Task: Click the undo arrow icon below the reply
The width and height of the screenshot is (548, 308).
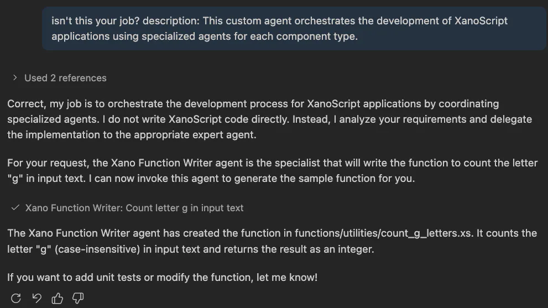Action: click(x=36, y=299)
